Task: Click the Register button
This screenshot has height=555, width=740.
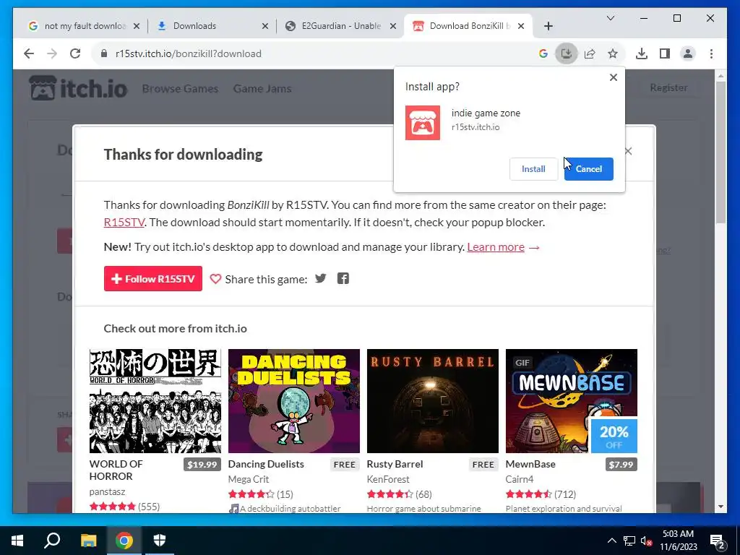Action: pyautogui.click(x=668, y=87)
